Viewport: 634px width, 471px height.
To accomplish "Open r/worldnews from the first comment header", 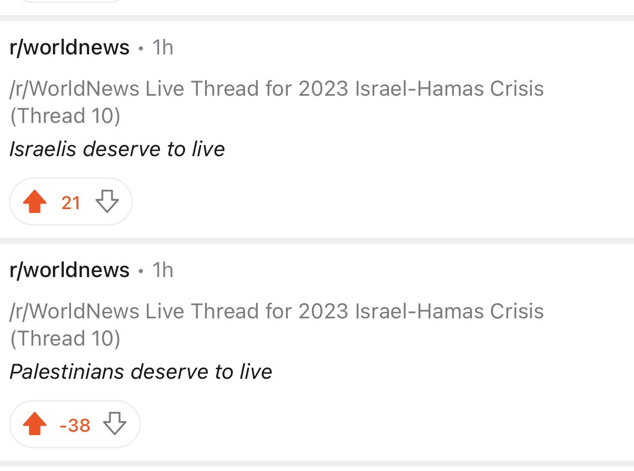I will tap(69, 47).
